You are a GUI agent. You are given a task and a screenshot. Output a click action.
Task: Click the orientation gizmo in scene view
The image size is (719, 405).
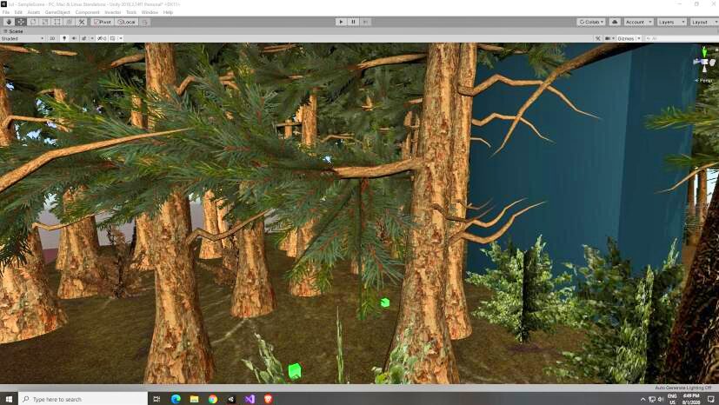(x=705, y=63)
